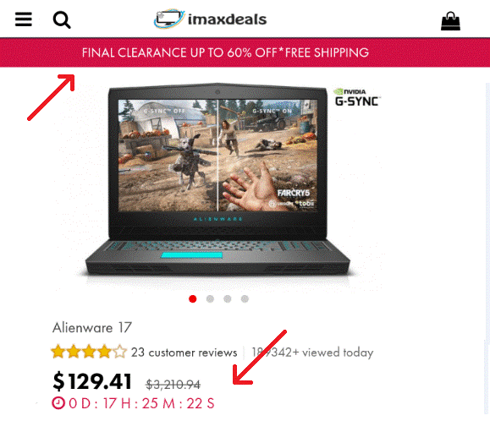Select the first red carousel dot
Image resolution: width=490 pixels, height=421 pixels.
click(193, 299)
